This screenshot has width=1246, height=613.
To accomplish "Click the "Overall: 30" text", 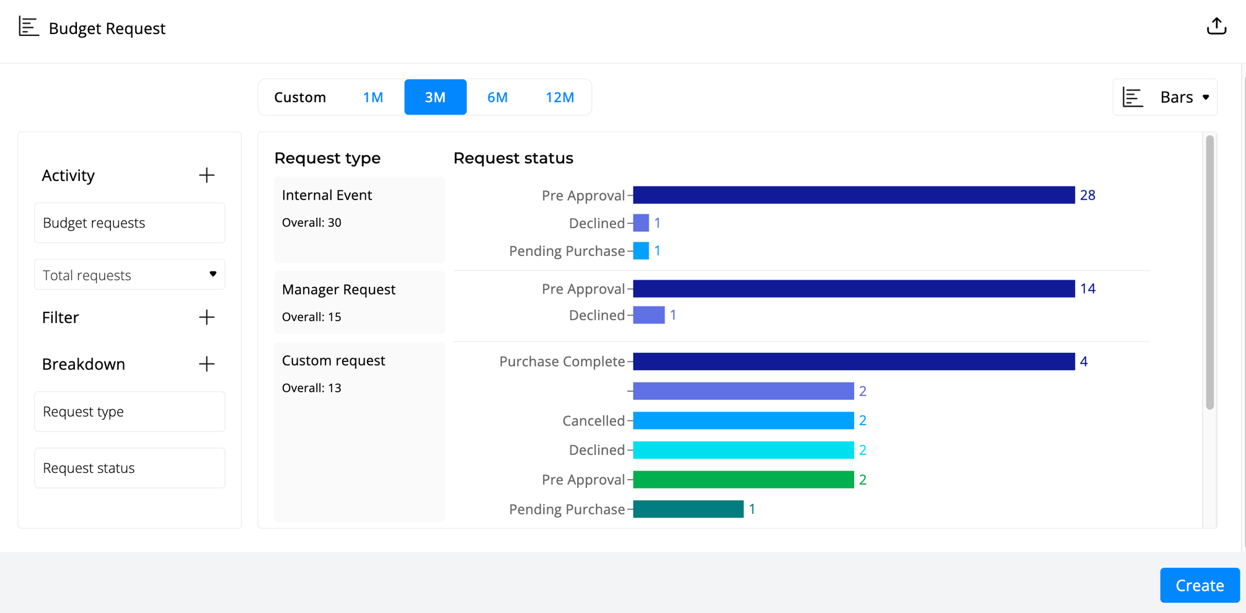I will [312, 223].
